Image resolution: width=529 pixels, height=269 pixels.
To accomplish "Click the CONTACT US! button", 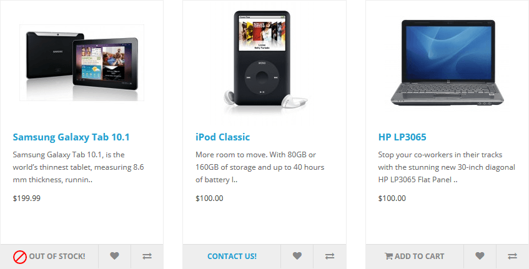I will click(232, 256).
